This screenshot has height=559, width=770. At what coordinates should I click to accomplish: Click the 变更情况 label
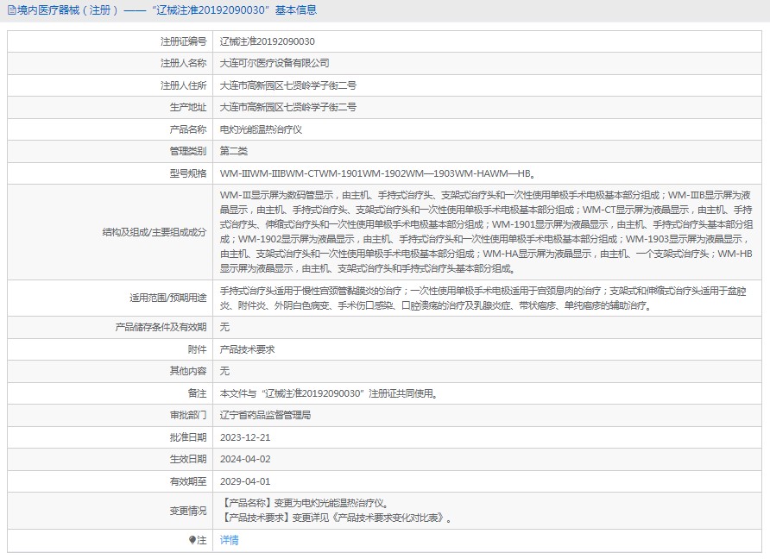(188, 511)
